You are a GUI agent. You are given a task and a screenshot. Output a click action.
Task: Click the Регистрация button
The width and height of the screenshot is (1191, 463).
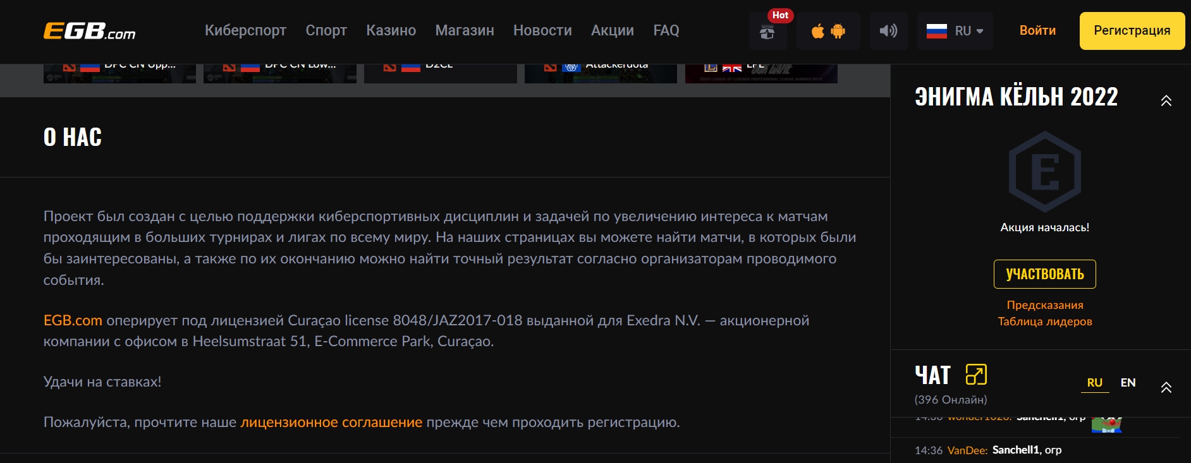tap(1132, 30)
